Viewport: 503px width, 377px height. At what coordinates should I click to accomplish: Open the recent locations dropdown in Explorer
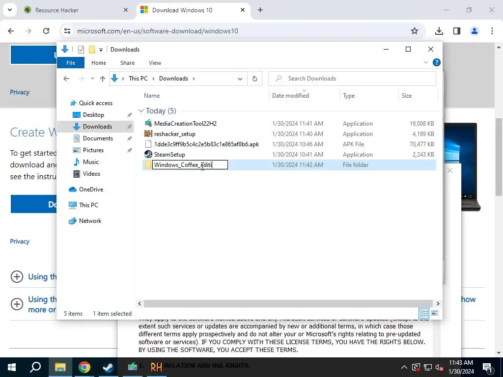[92, 79]
